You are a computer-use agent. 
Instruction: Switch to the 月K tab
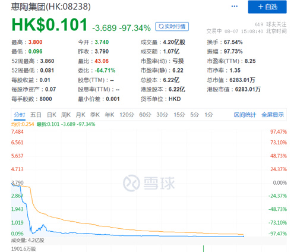(x=80, y=115)
